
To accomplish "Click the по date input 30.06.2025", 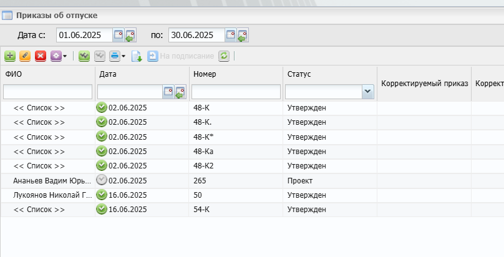I will (x=196, y=35).
